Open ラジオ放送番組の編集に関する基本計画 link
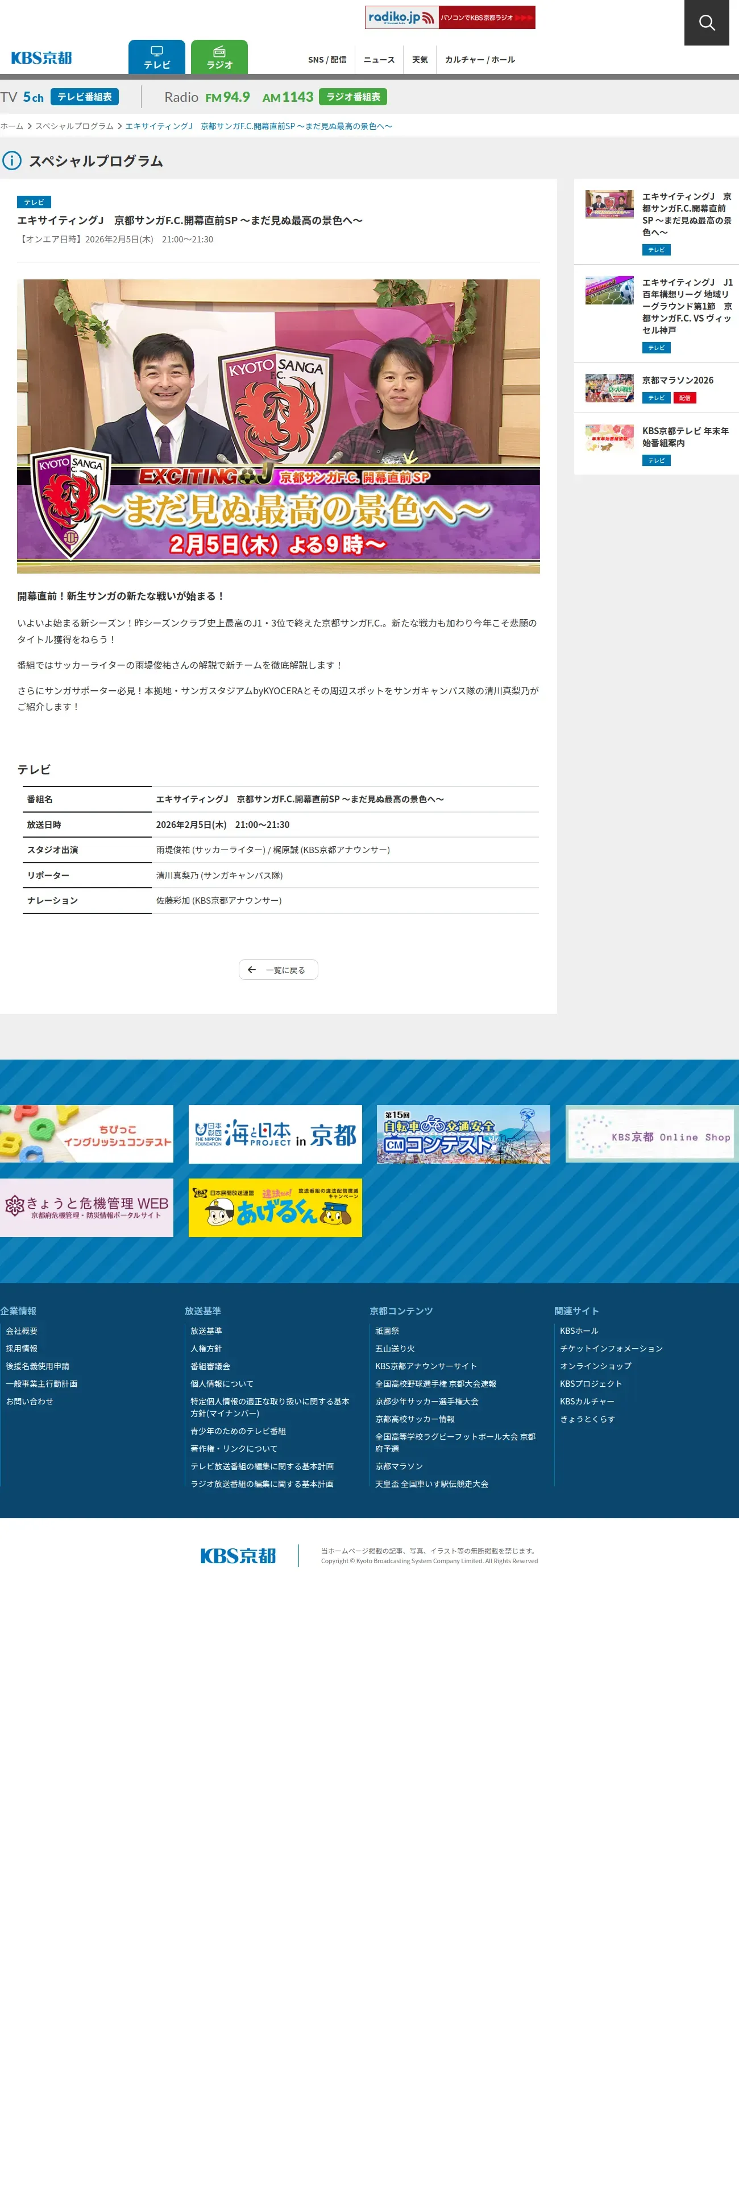 [x=262, y=1484]
